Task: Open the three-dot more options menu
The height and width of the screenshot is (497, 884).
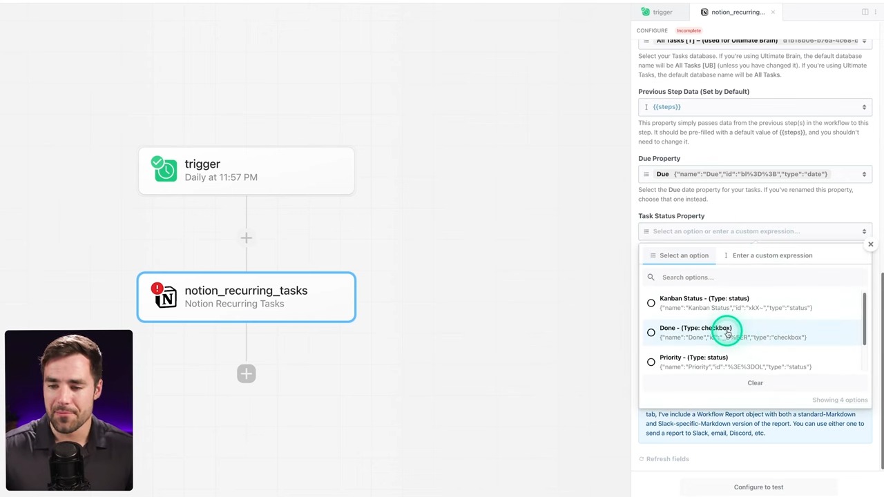Action: click(x=876, y=12)
